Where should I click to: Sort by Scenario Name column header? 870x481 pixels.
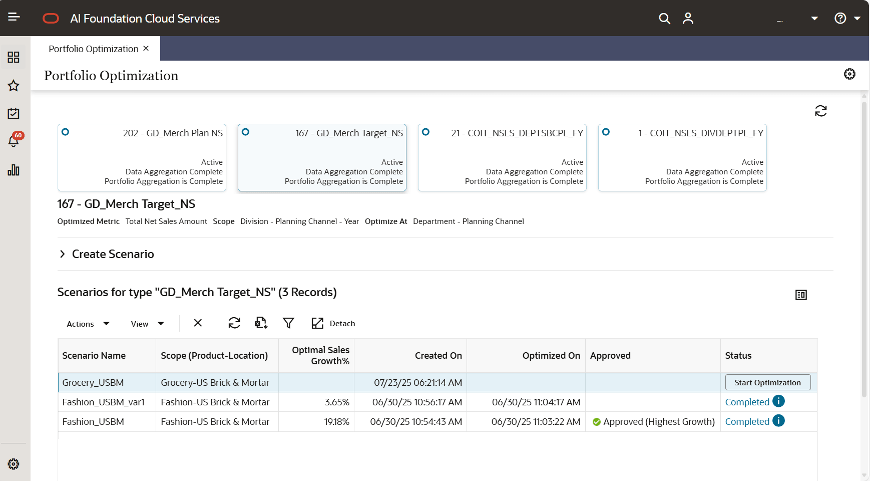coord(107,356)
